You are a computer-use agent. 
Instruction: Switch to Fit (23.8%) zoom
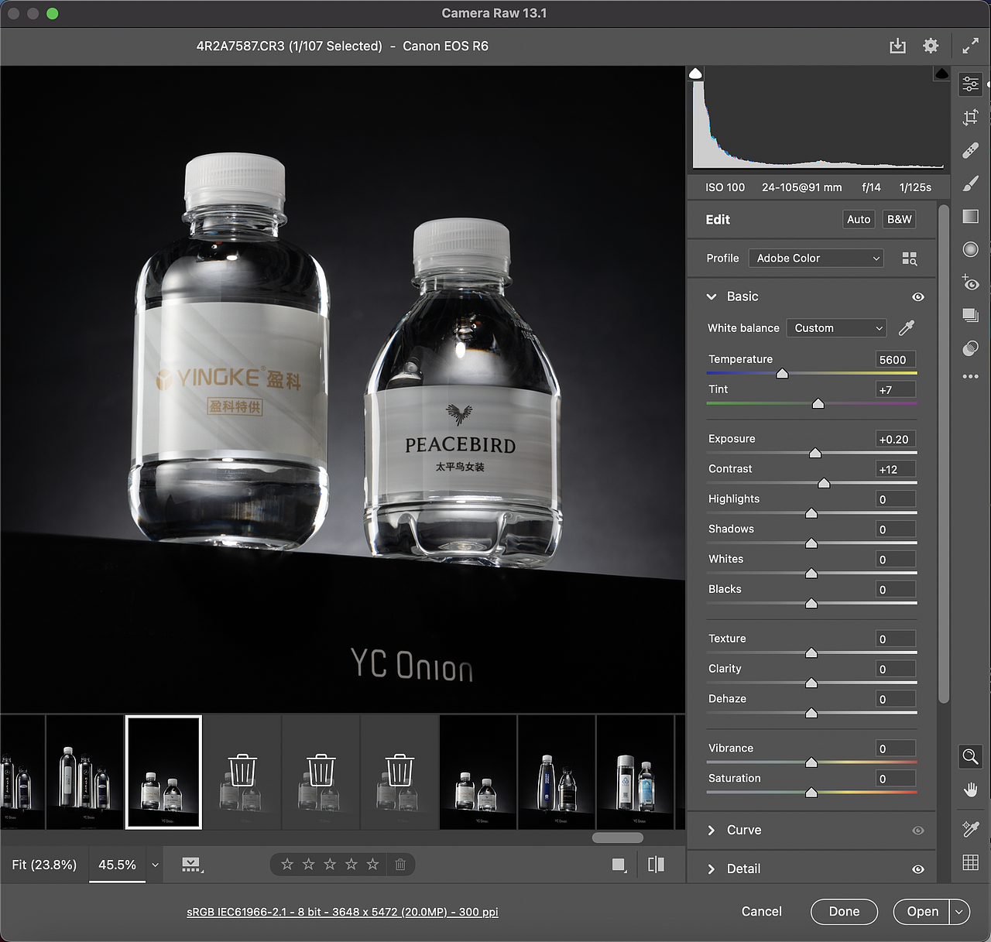pyautogui.click(x=44, y=865)
